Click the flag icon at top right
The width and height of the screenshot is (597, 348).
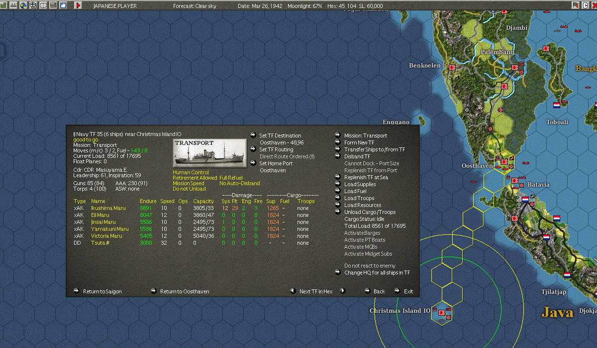[x=576, y=5]
